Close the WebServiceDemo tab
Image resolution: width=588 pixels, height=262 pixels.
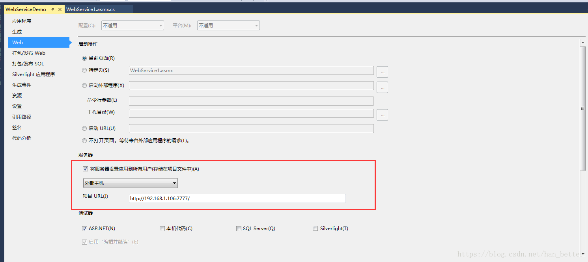(x=60, y=9)
